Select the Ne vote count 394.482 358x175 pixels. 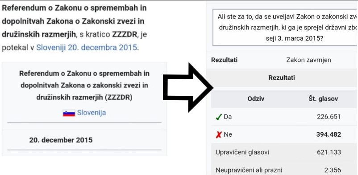[329, 134]
